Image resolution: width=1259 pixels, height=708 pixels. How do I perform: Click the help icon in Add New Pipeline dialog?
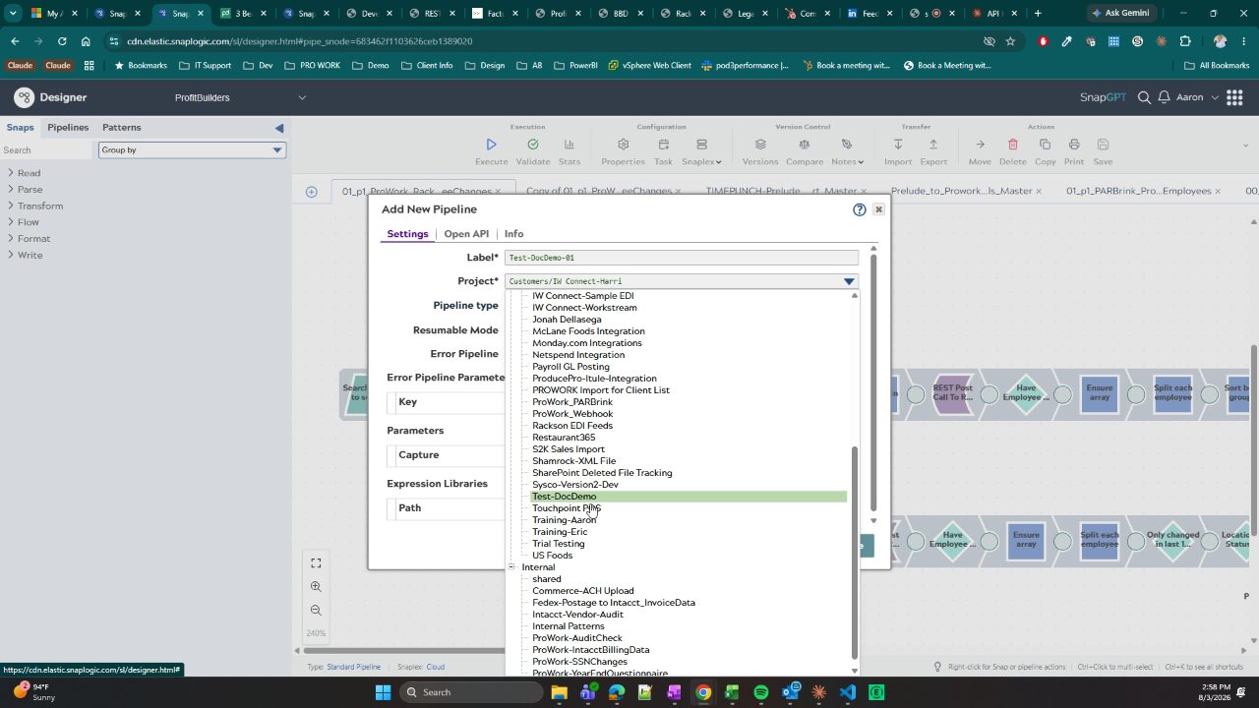tap(860, 209)
